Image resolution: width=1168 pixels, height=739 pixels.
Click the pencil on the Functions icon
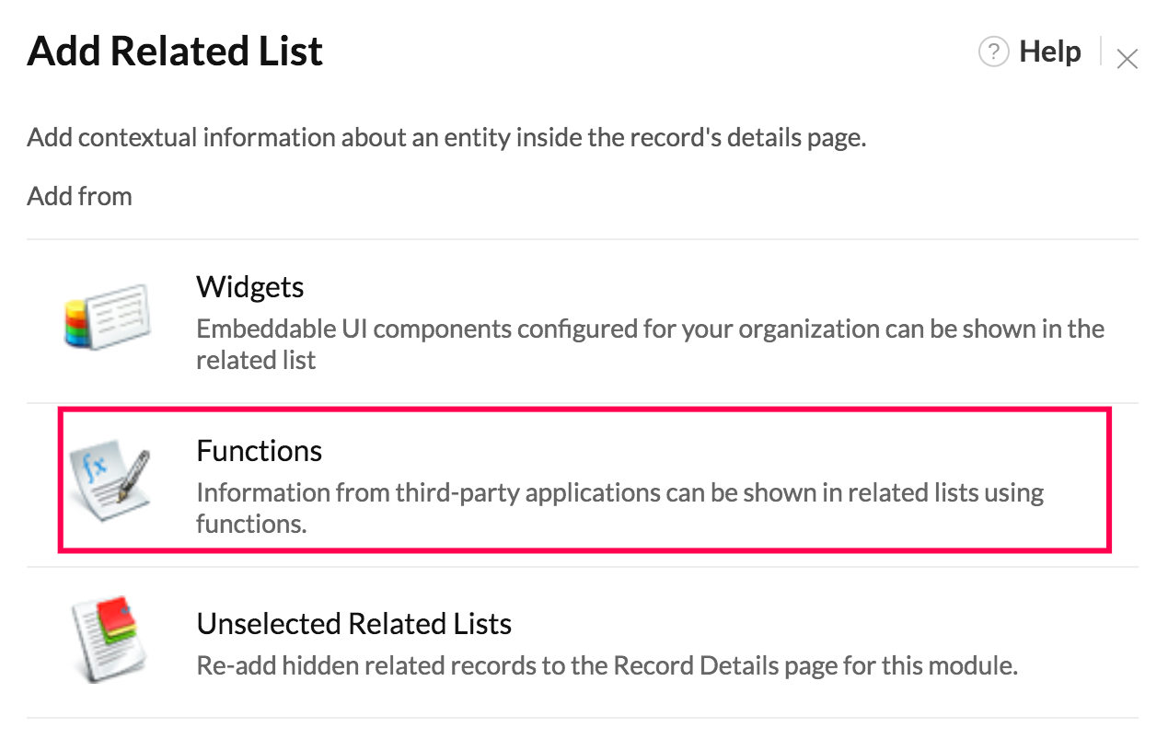(132, 474)
